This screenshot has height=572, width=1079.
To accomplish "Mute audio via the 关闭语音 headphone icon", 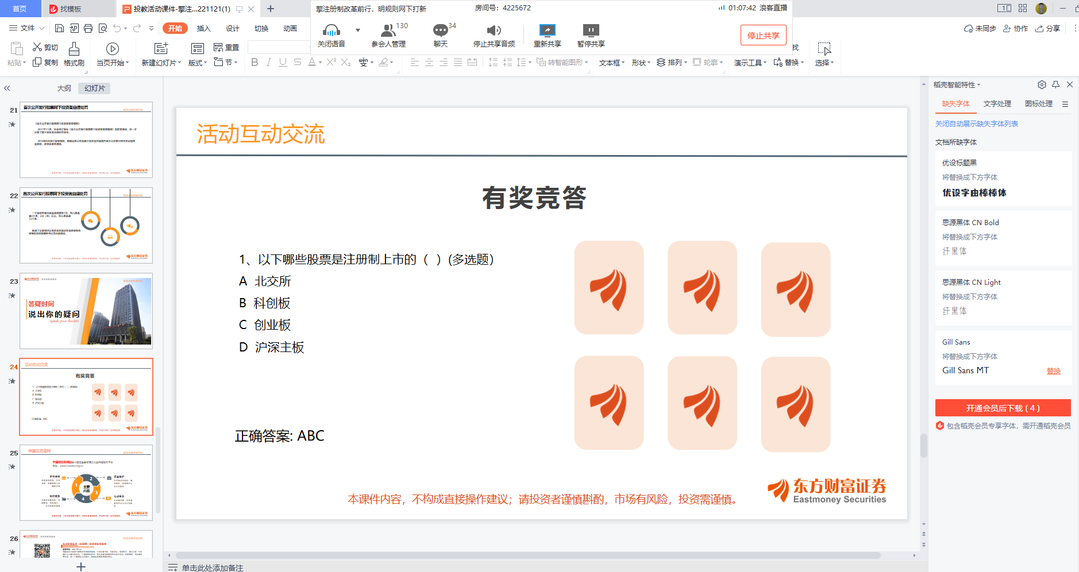I will (x=331, y=31).
